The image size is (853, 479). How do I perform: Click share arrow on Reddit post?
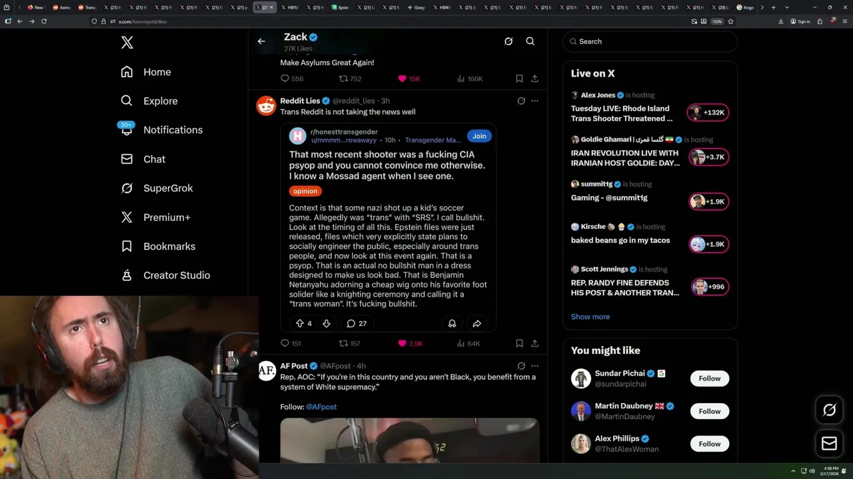(x=477, y=323)
